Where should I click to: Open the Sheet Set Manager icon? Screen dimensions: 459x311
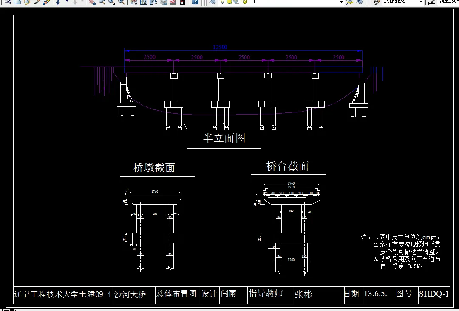[x=163, y=2]
